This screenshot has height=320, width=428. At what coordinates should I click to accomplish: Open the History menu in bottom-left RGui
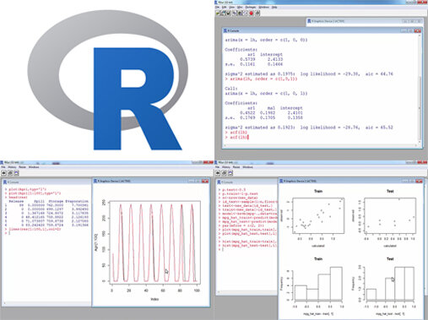tap(12, 167)
